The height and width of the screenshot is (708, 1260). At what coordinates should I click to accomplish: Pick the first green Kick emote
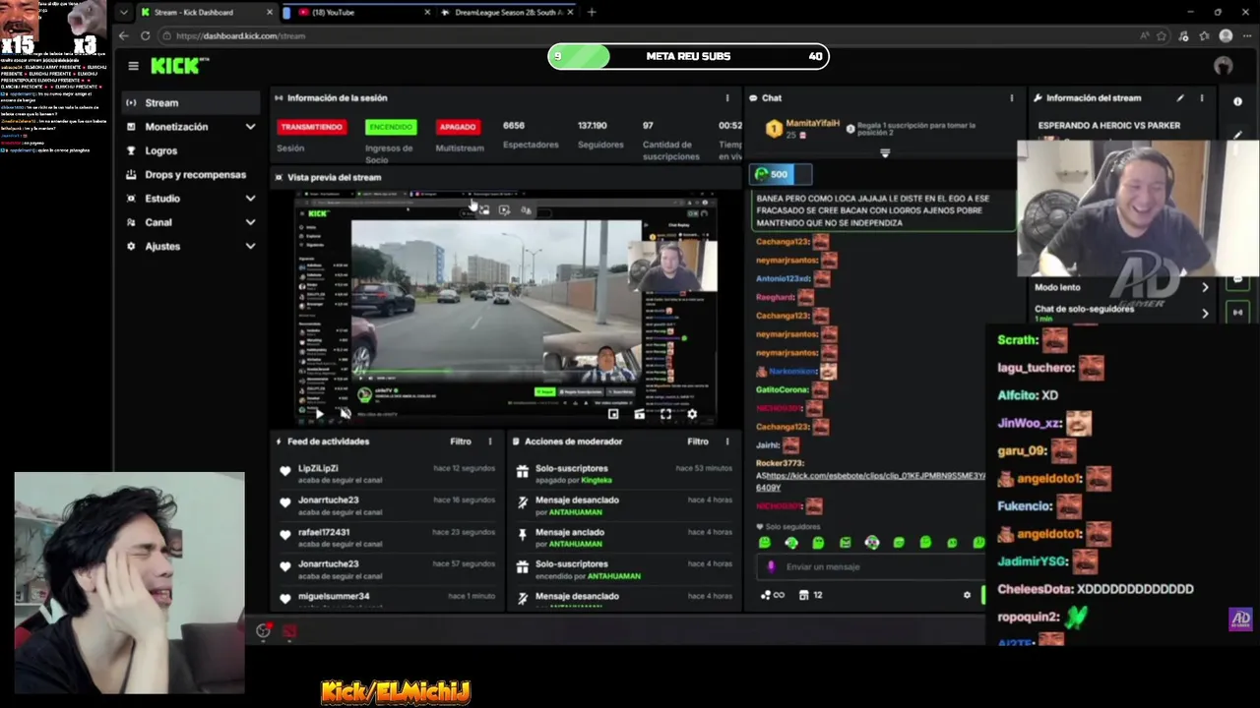tap(765, 542)
